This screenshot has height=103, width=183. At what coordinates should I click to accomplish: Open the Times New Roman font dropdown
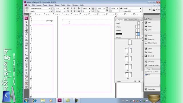(x=49, y=8)
